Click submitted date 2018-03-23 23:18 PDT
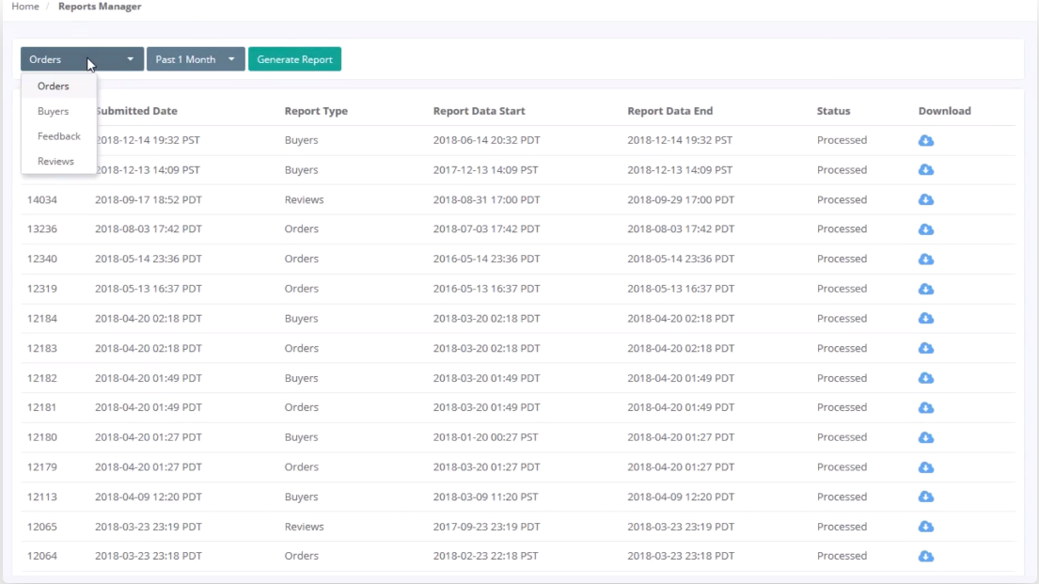Screen dimensions: 1039x584 coord(149,556)
